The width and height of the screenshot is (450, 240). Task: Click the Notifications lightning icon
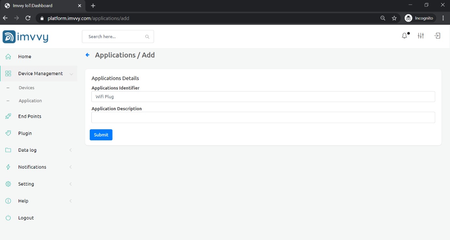8,167
